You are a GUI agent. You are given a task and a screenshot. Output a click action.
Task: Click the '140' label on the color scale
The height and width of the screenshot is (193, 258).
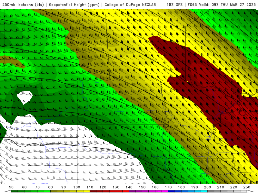(x=129, y=187)
